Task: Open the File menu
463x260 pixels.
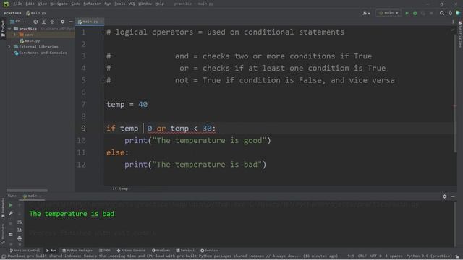Action: click(17, 4)
